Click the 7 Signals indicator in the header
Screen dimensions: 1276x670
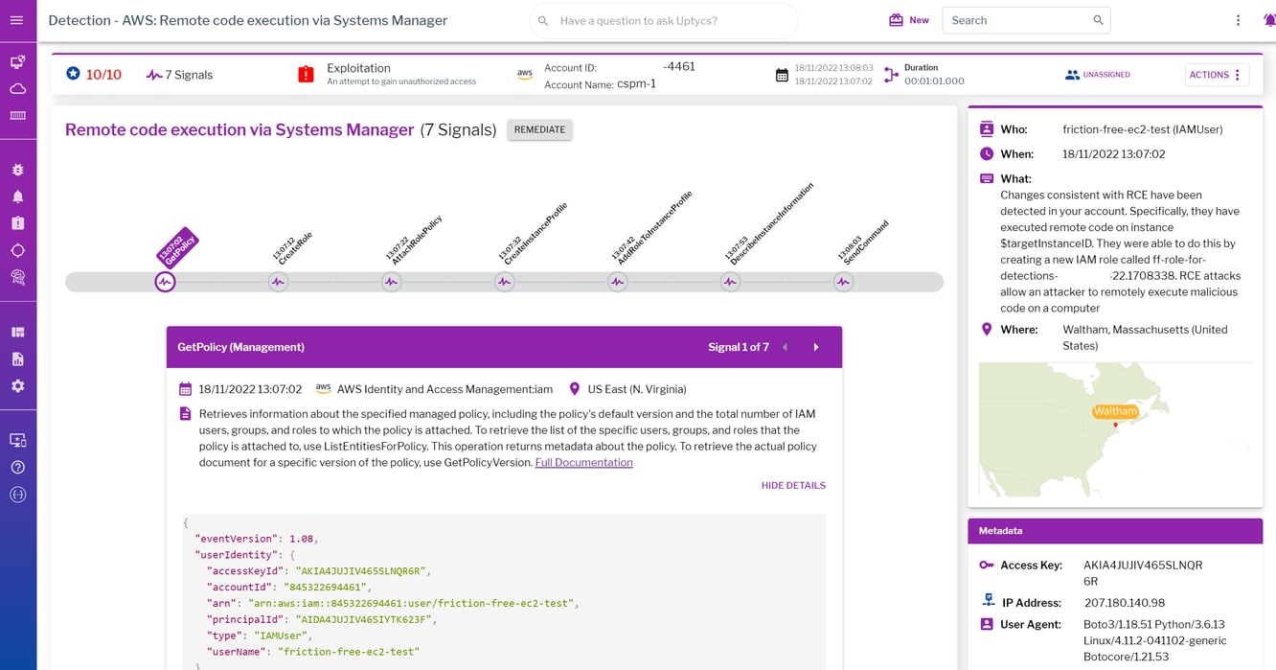179,75
